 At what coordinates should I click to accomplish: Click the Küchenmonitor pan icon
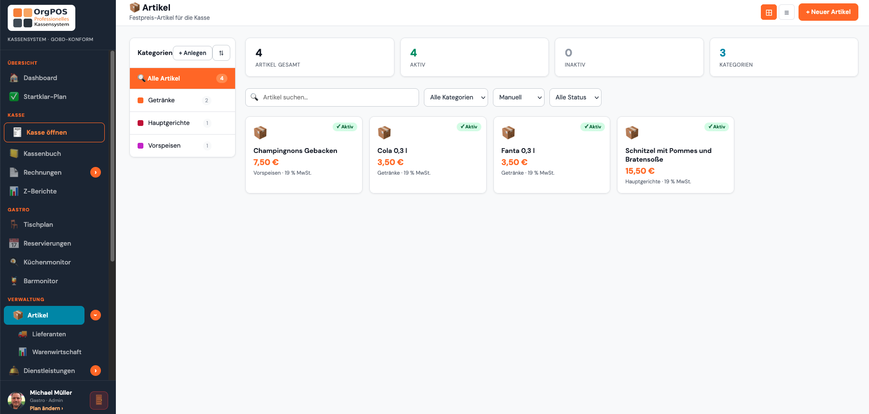click(x=14, y=262)
